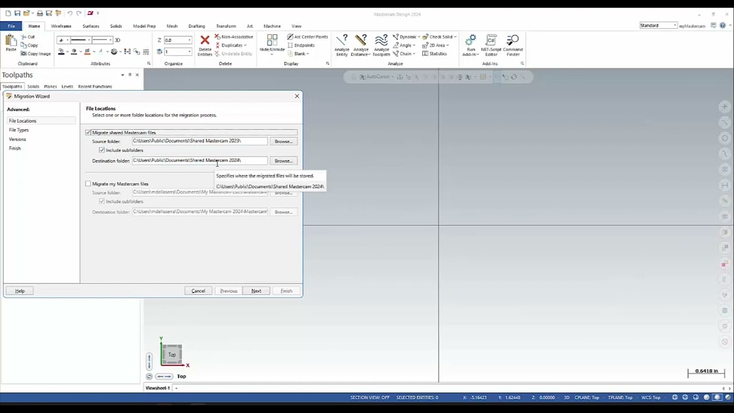Click Cancel in Migration Wizard
The image size is (734, 413).
point(198,291)
